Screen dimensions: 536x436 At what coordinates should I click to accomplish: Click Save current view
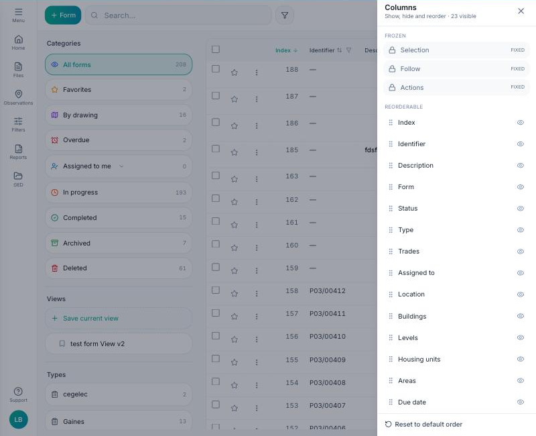[119, 318]
